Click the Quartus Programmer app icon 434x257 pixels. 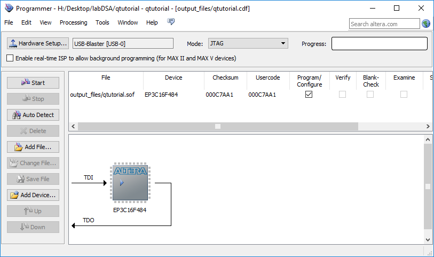[9, 8]
